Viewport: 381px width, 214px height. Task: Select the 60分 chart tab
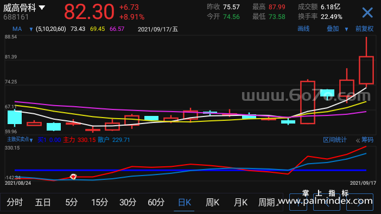[156, 202]
